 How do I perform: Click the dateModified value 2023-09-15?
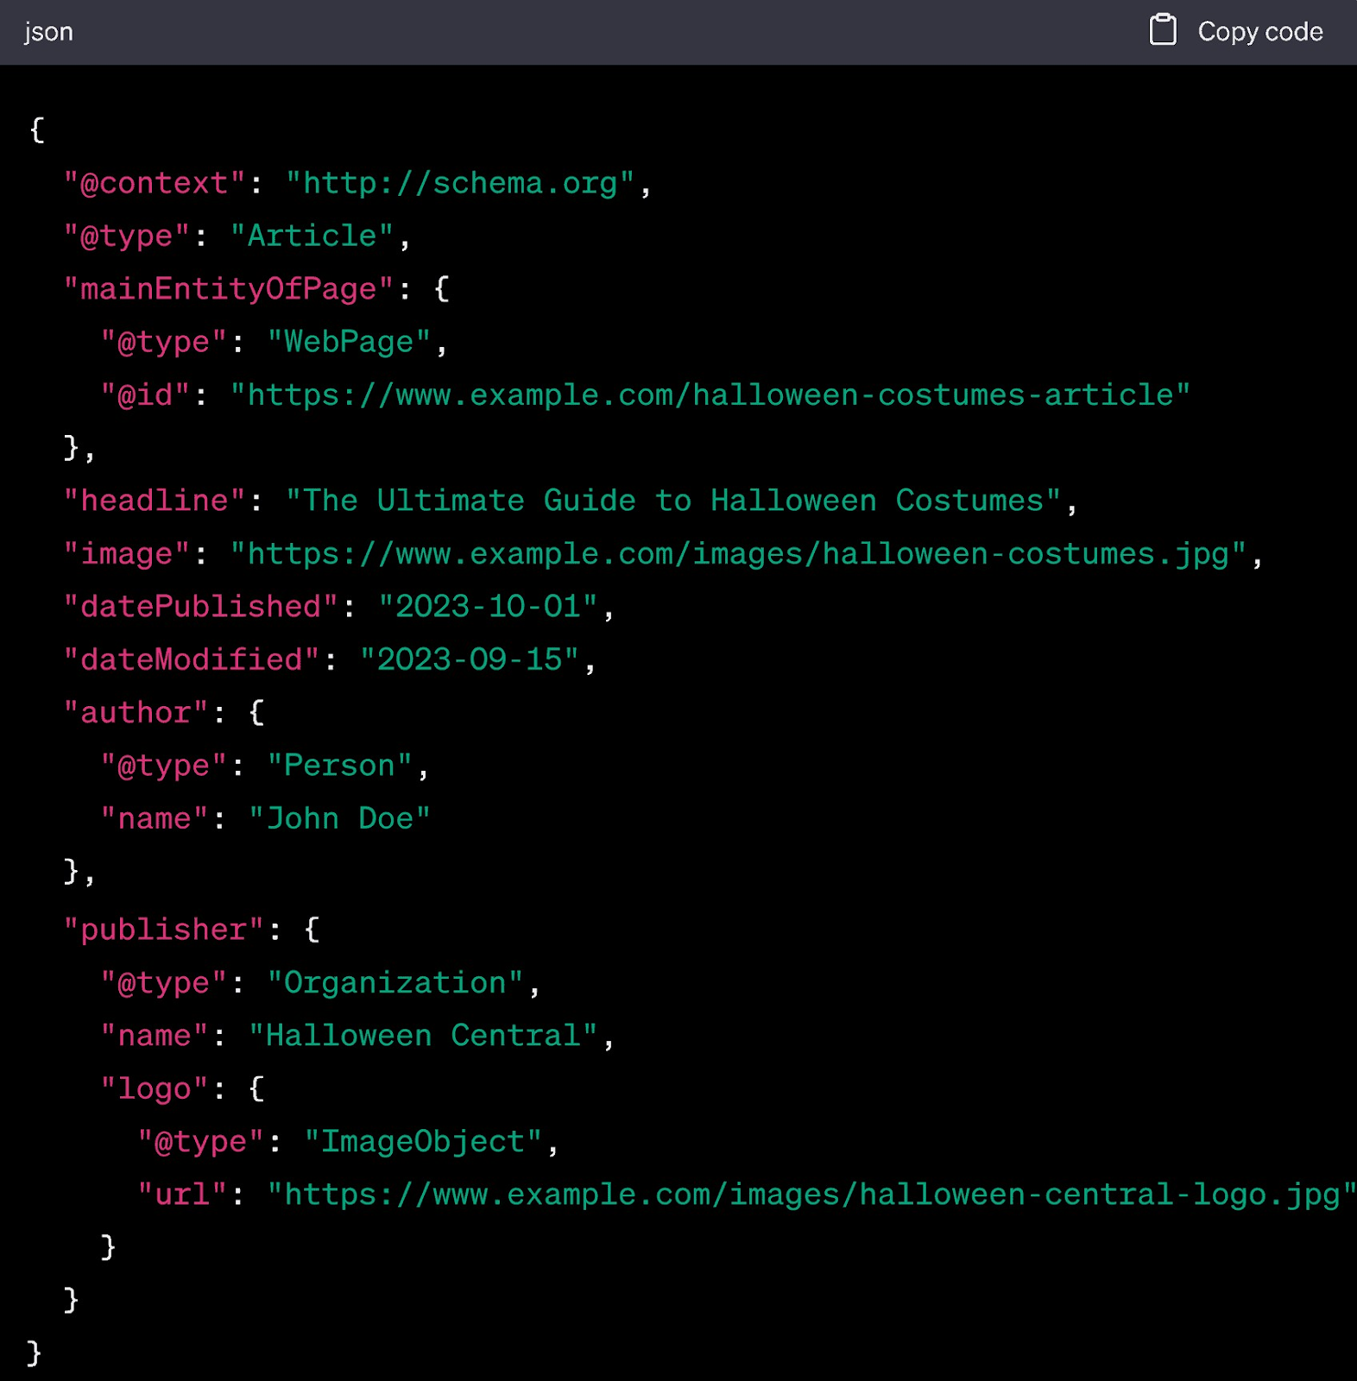469,659
